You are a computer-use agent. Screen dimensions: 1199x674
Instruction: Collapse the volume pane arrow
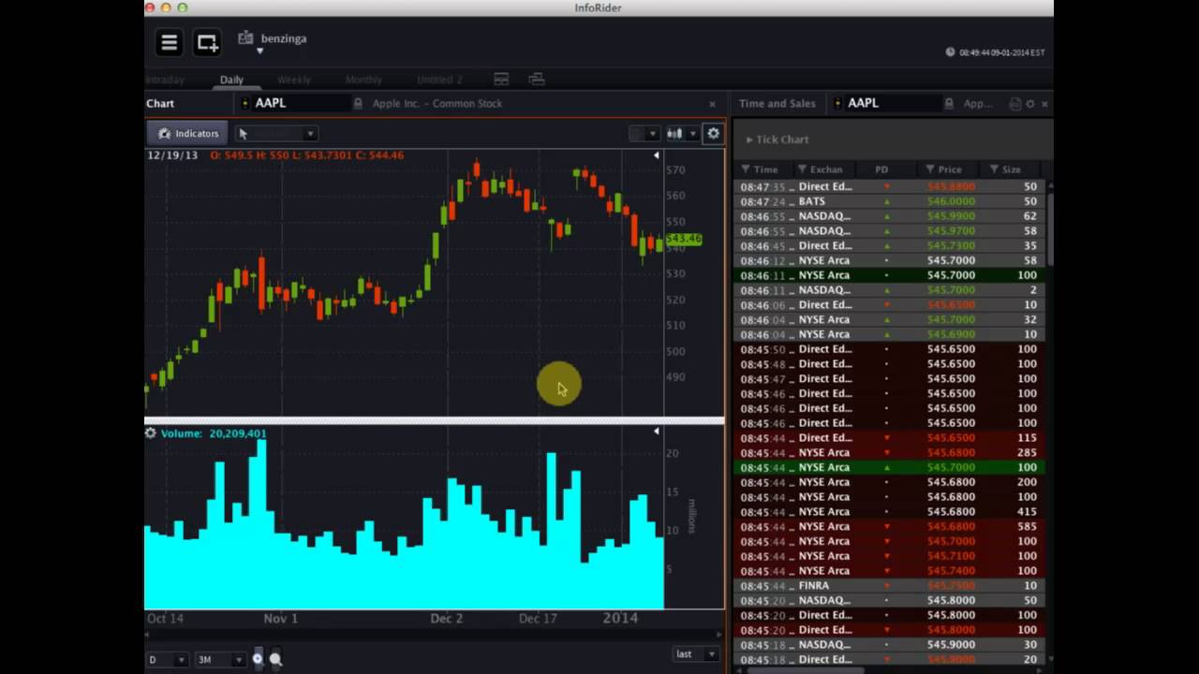tap(657, 432)
